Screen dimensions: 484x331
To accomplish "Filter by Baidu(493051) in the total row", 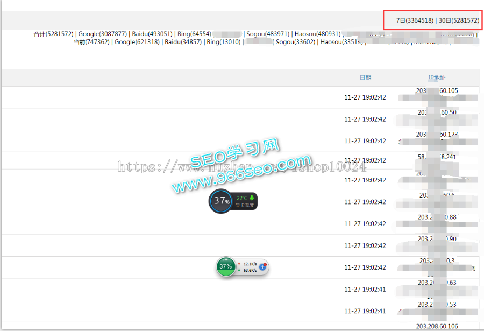I will click(152, 34).
